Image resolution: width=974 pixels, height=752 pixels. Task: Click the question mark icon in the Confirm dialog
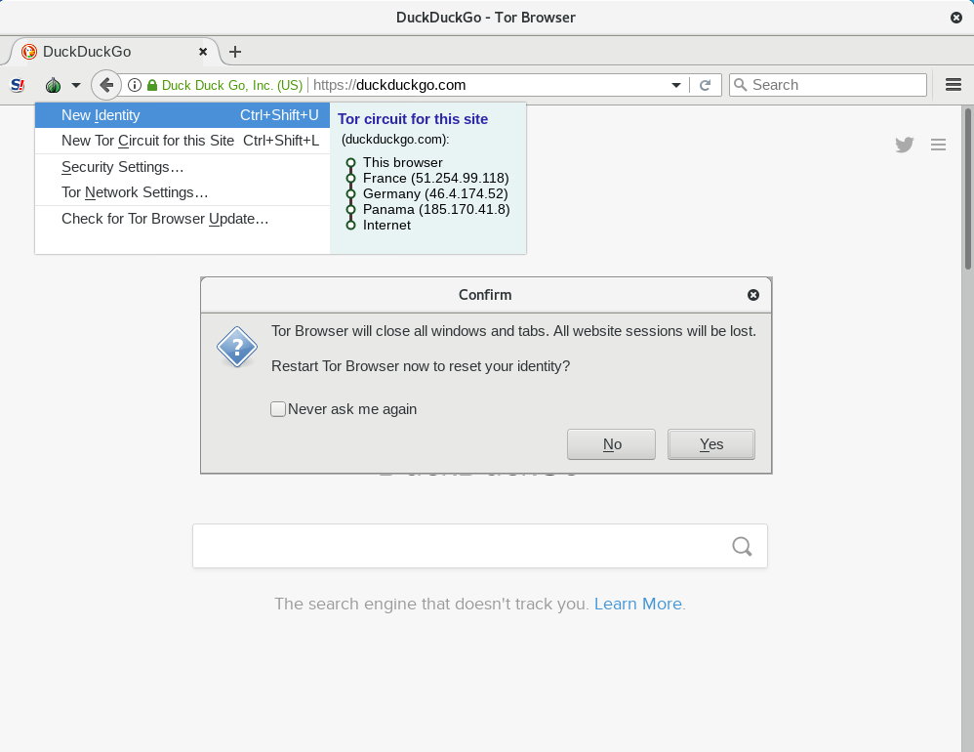point(236,347)
